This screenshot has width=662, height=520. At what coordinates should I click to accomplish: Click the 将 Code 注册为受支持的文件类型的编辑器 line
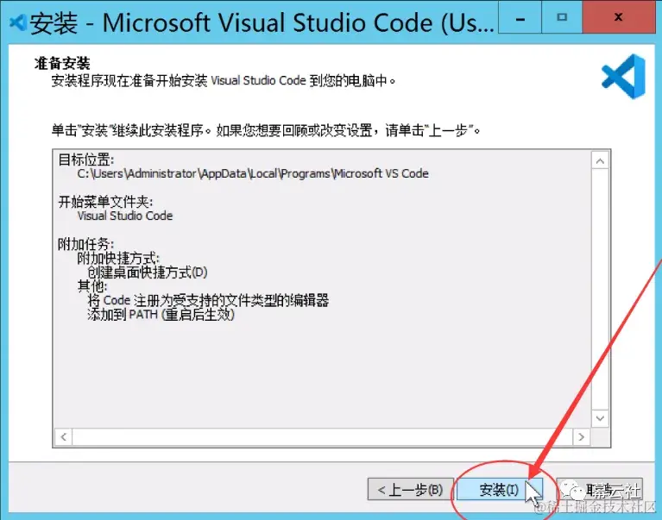(x=208, y=300)
